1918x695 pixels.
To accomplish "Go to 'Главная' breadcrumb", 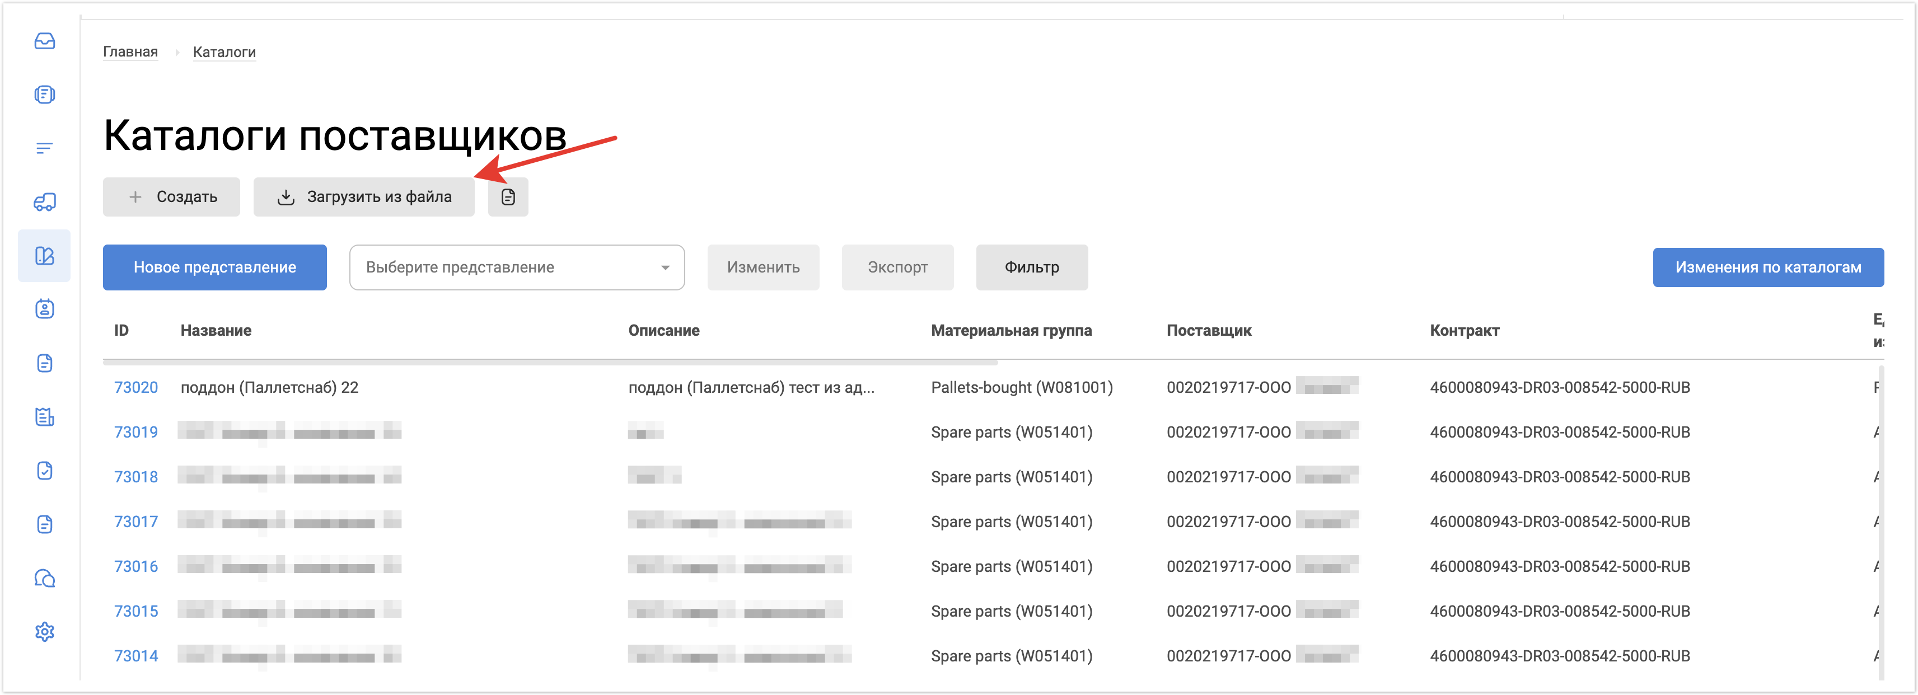I will coord(130,52).
